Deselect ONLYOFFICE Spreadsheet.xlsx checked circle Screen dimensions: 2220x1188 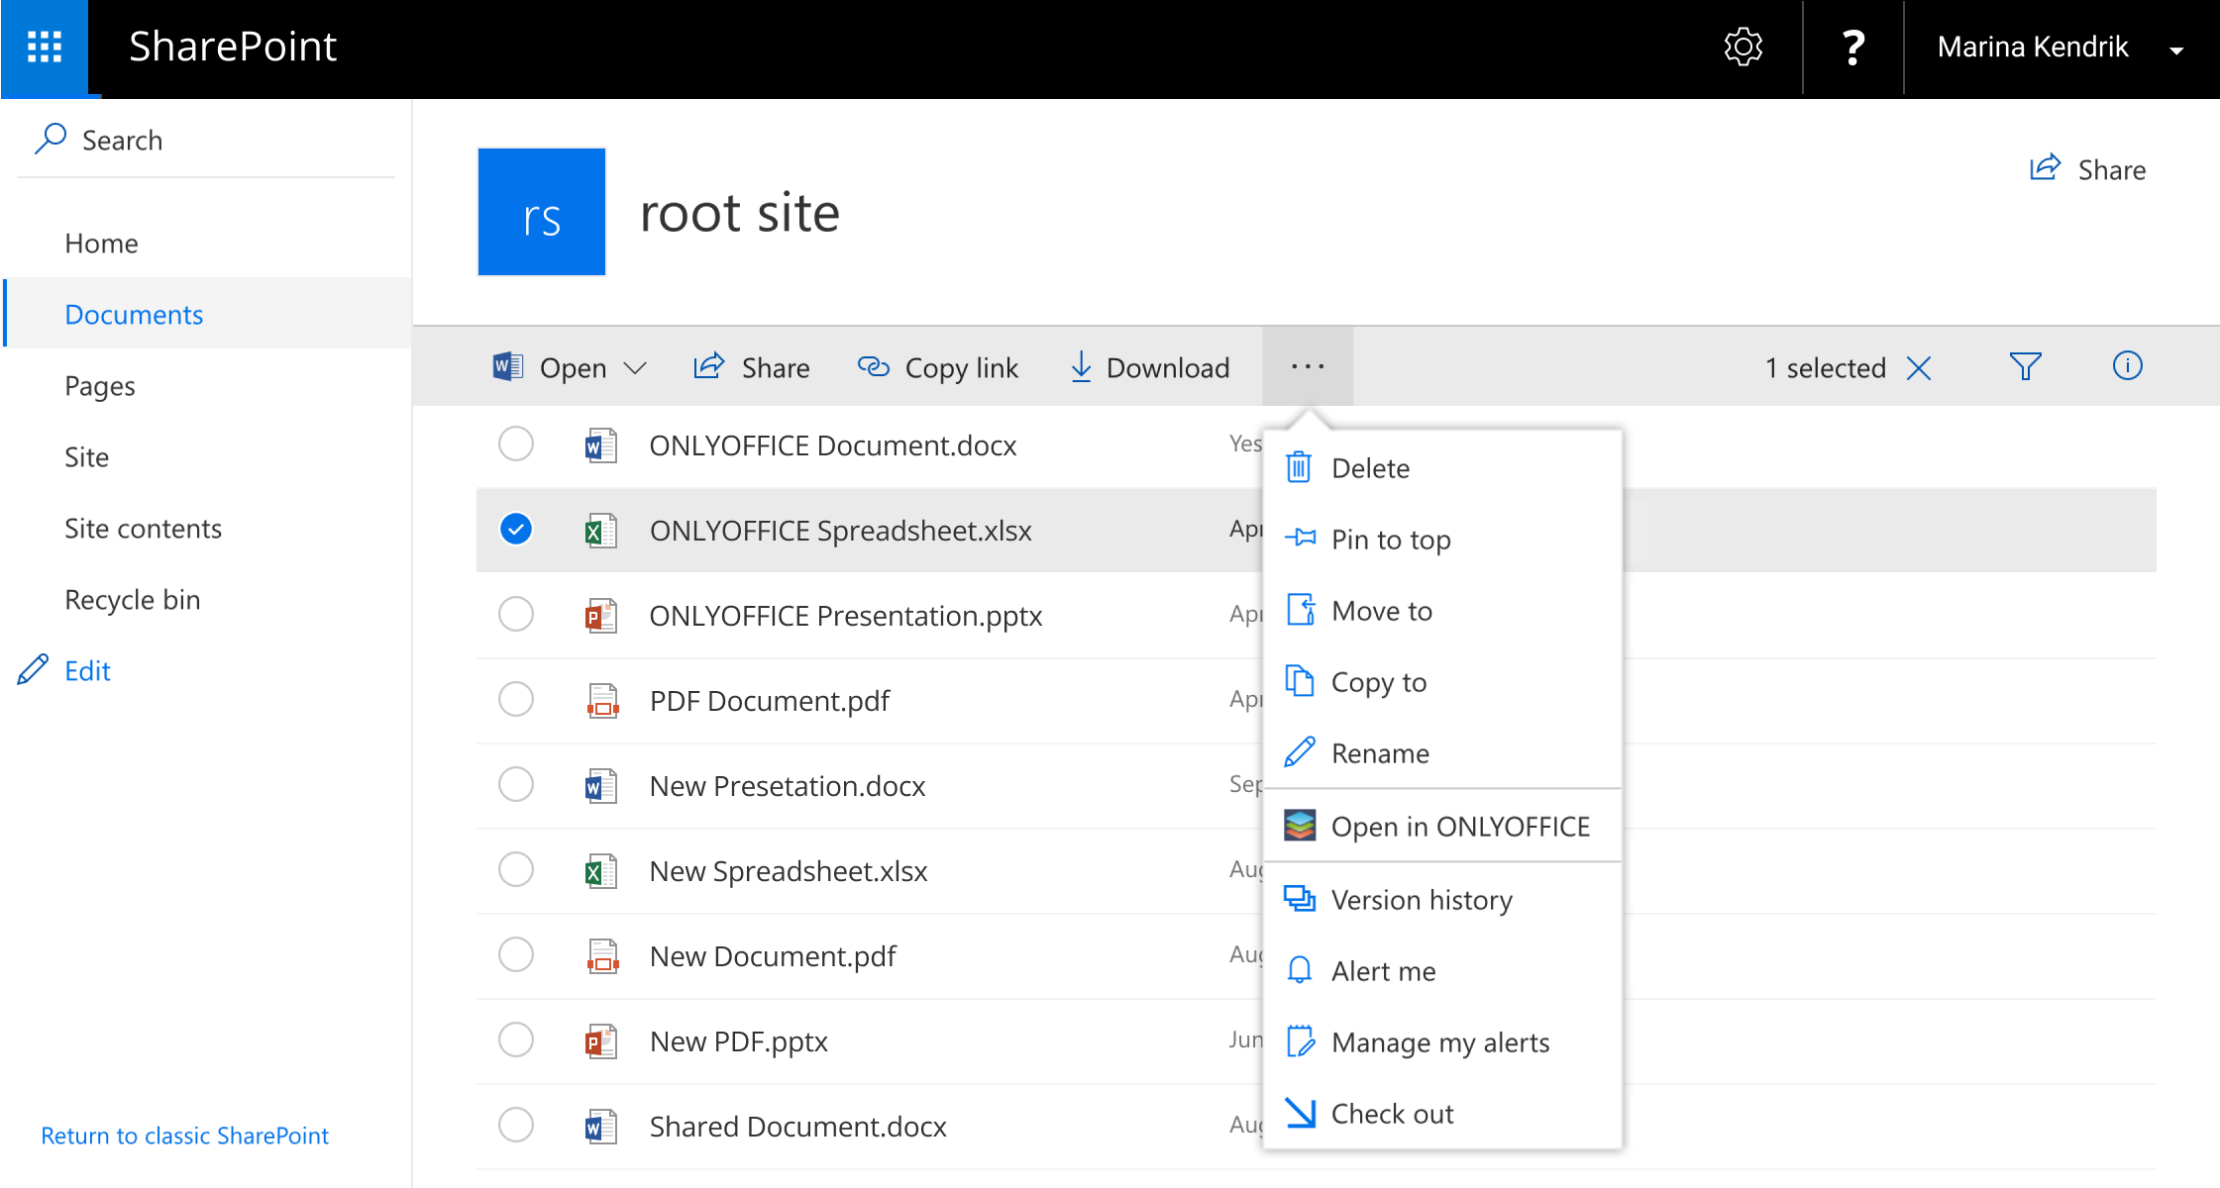pos(516,529)
